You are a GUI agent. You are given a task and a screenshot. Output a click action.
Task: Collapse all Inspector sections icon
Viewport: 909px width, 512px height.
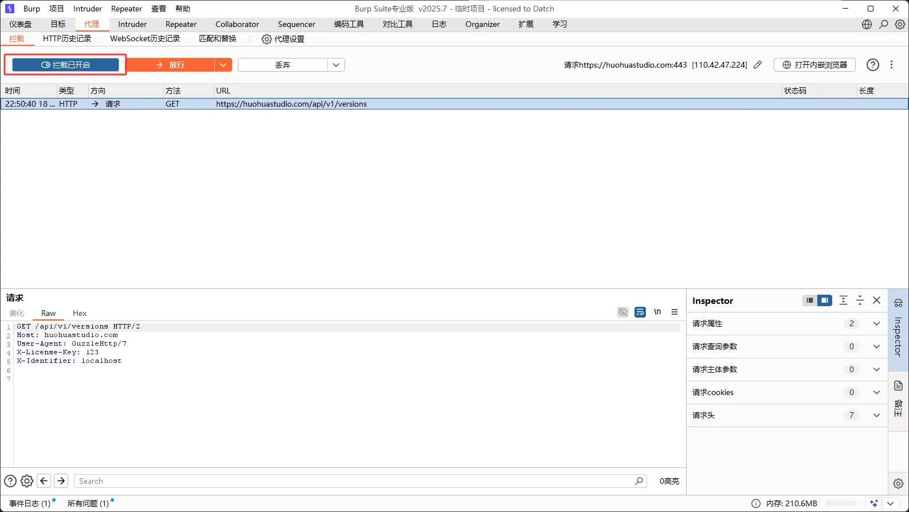point(860,300)
